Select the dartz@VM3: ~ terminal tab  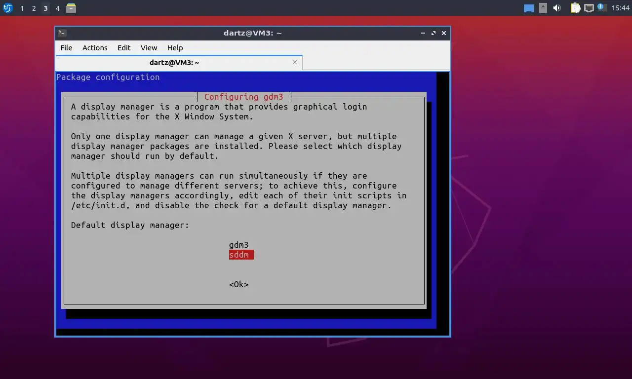pos(179,63)
